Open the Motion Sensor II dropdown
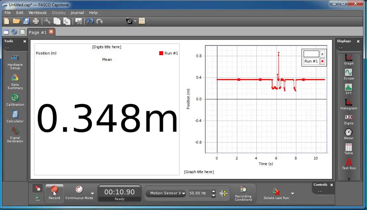This screenshot has width=367, height=210. pyautogui.click(x=166, y=193)
